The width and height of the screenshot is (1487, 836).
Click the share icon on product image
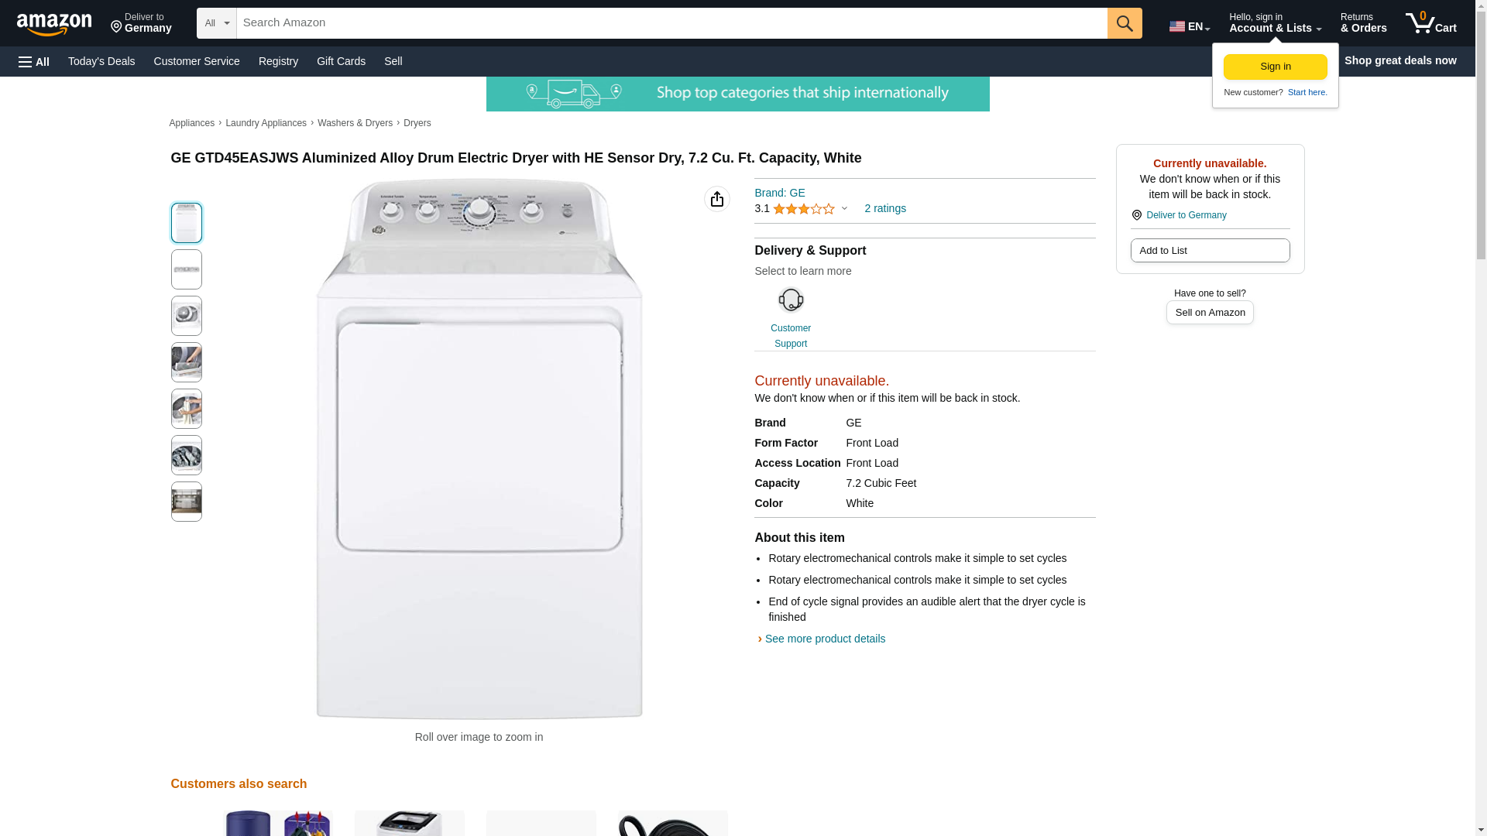pos(716,199)
